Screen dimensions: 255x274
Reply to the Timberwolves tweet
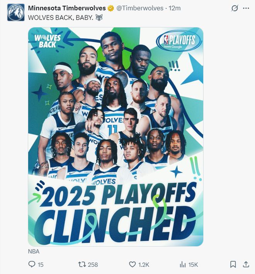32,264
